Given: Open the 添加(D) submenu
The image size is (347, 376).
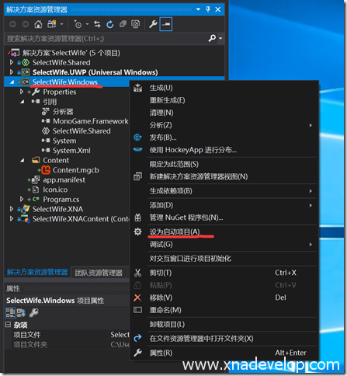Looking at the screenshot, I should click(x=224, y=205).
